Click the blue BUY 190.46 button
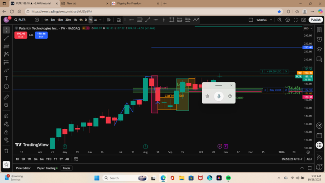 41,35
